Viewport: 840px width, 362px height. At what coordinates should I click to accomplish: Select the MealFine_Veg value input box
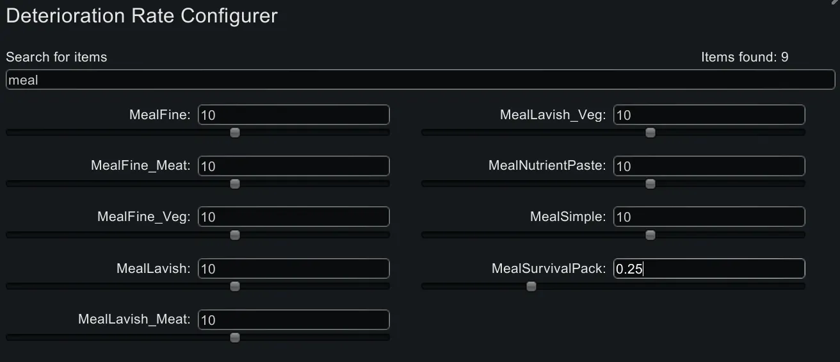pyautogui.click(x=294, y=217)
